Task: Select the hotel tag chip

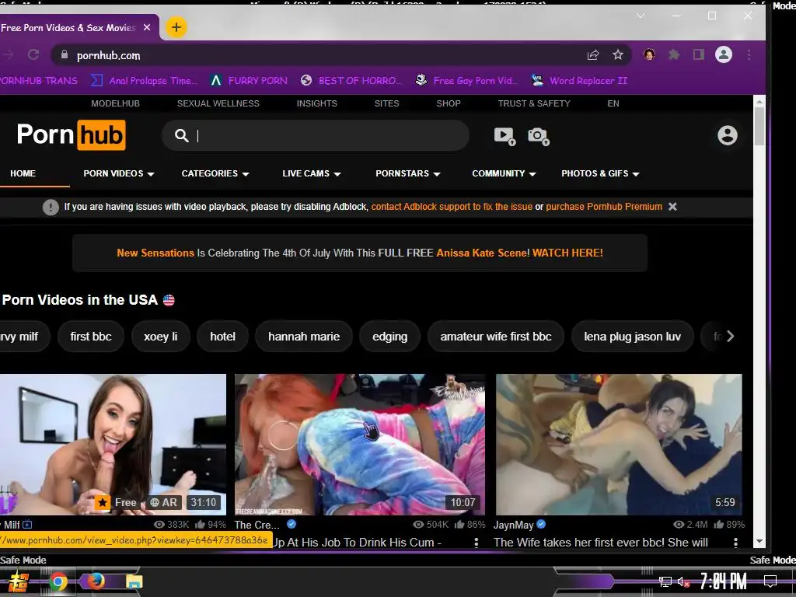Action: [x=222, y=337]
